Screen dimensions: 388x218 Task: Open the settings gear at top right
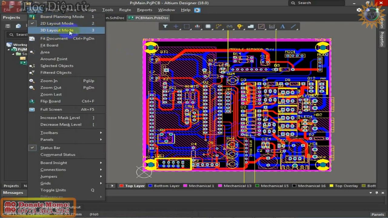359,10
